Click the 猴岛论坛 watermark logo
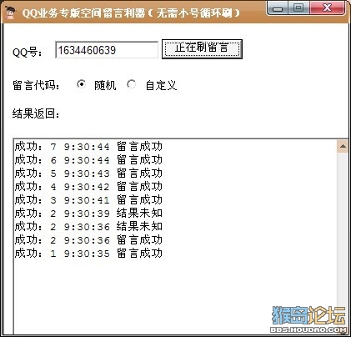Screen dimensions: 351x337 pyautogui.click(x=308, y=319)
